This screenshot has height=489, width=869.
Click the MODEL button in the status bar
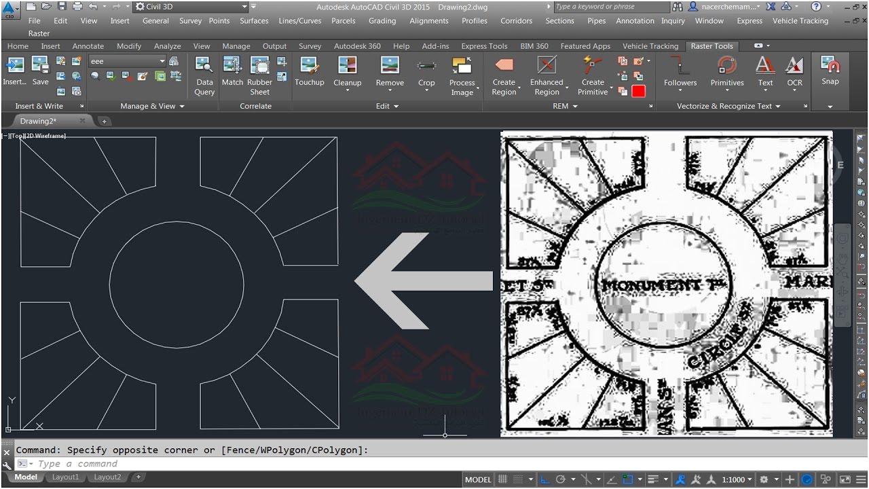(x=477, y=479)
